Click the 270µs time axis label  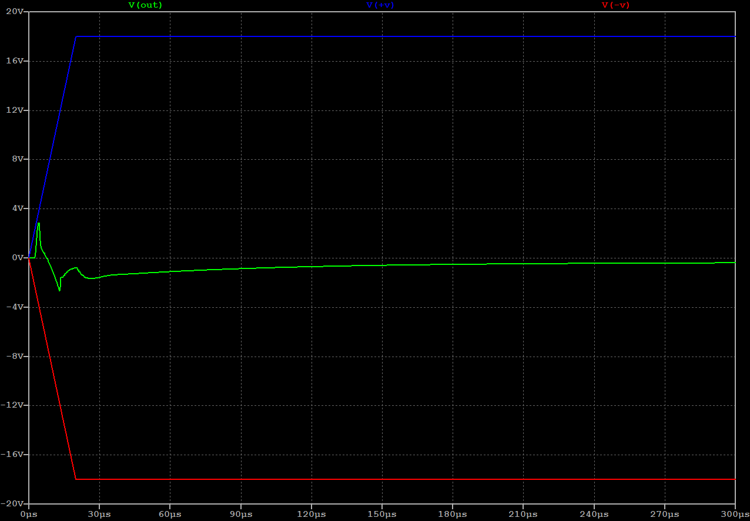click(x=665, y=514)
